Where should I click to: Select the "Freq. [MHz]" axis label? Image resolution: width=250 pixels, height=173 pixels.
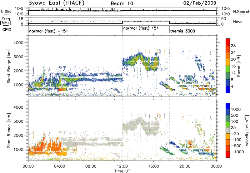pos(6,21)
